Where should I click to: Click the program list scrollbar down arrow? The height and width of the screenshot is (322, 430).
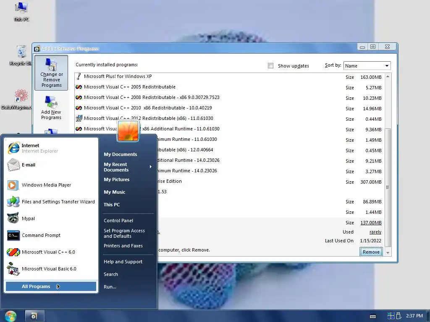[388, 253]
